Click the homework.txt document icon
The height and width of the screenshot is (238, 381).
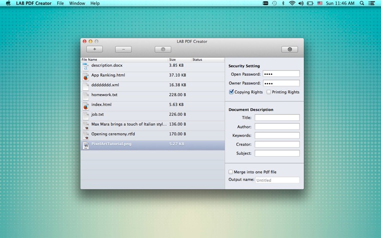86,96
